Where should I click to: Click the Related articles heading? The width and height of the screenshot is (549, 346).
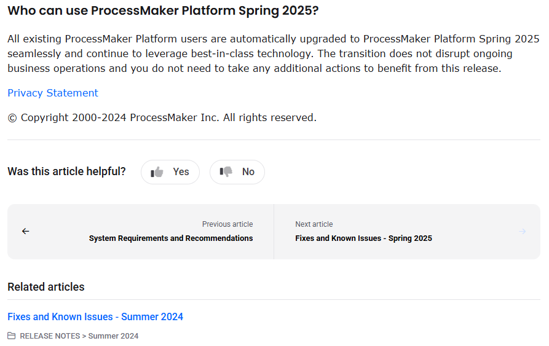[x=46, y=287]
